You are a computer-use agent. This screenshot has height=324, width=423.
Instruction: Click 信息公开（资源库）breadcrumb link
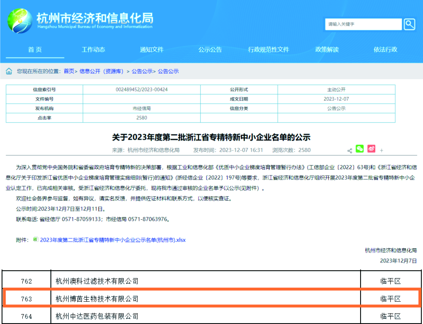click(101, 71)
